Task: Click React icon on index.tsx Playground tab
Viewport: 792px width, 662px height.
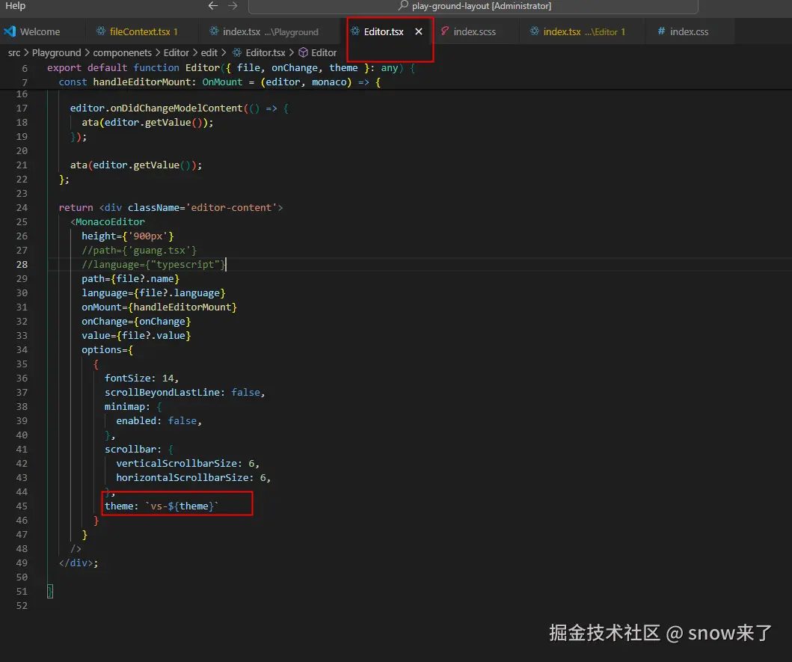Action: pos(214,31)
